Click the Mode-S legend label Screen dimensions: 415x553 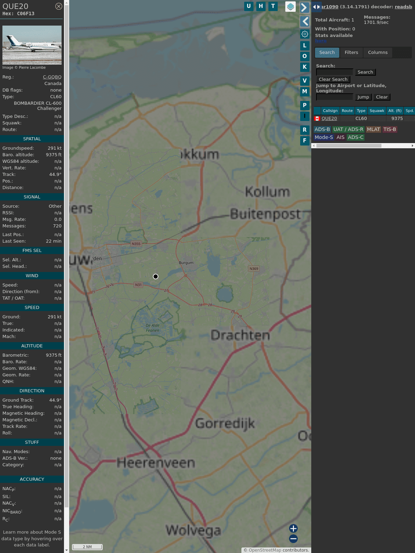click(324, 137)
